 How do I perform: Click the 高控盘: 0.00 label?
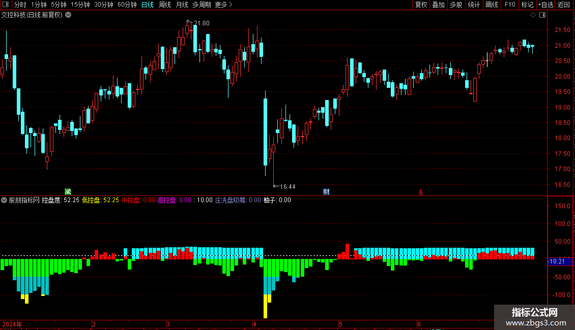pyautogui.click(x=174, y=200)
